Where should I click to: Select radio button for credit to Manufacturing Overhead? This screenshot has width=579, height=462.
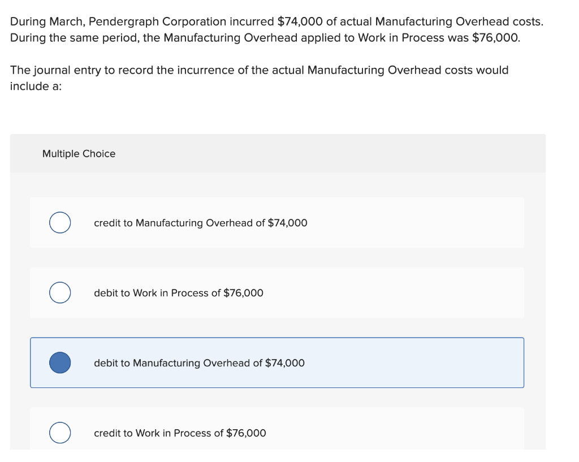click(x=60, y=222)
